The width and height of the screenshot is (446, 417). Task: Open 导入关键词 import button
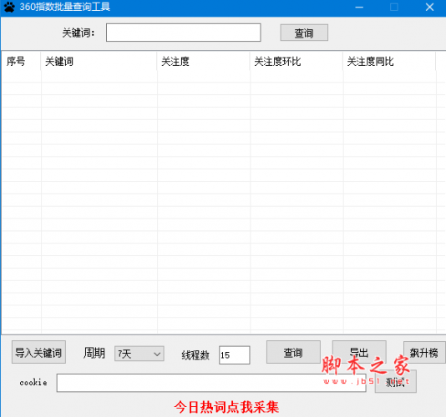[38, 352]
